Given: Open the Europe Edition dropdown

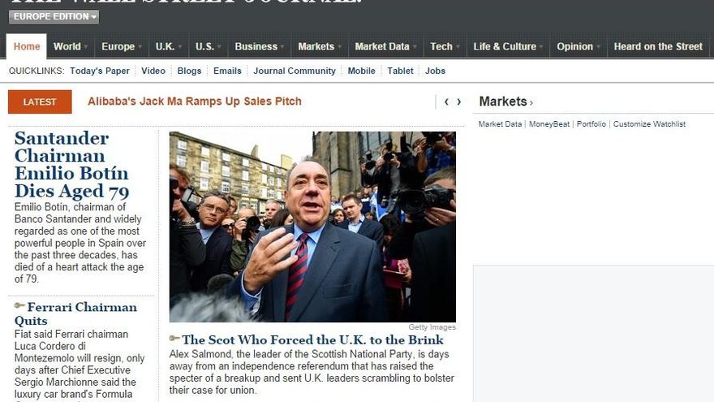Looking at the screenshot, I should coord(54,17).
